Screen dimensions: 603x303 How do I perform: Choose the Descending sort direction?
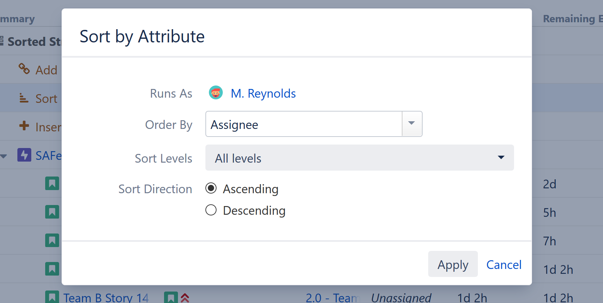(211, 210)
